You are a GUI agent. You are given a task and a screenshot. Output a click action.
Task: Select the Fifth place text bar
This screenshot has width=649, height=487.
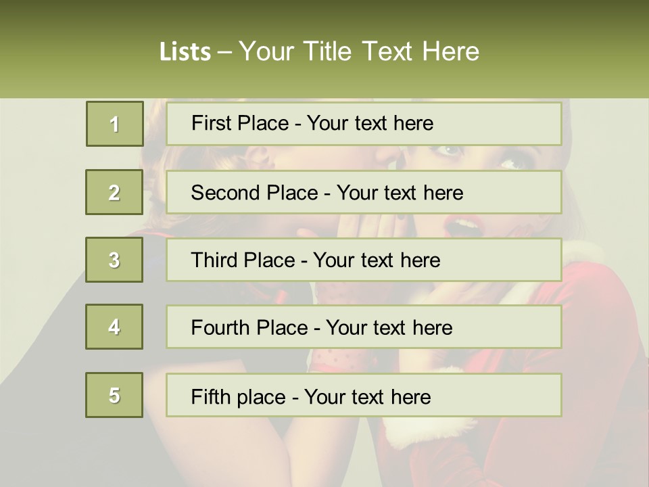click(364, 395)
